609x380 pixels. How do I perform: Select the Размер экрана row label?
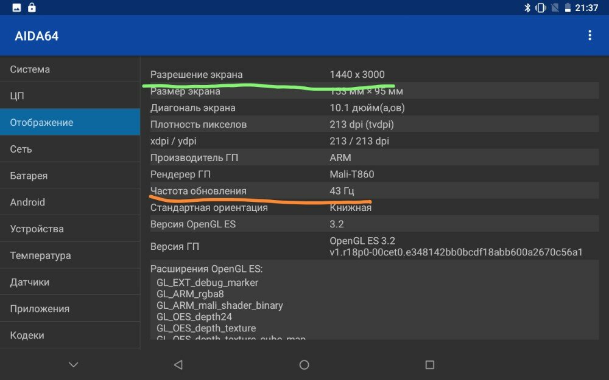[185, 92]
